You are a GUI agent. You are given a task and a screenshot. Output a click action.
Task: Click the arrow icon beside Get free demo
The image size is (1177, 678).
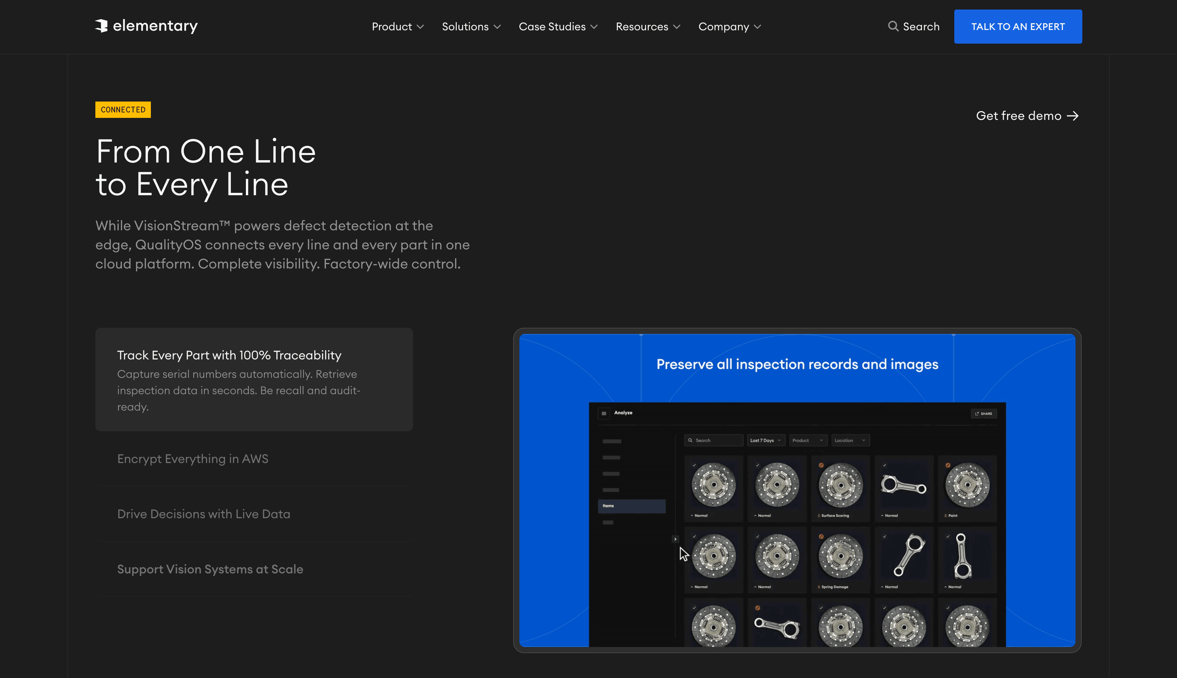[1073, 116]
